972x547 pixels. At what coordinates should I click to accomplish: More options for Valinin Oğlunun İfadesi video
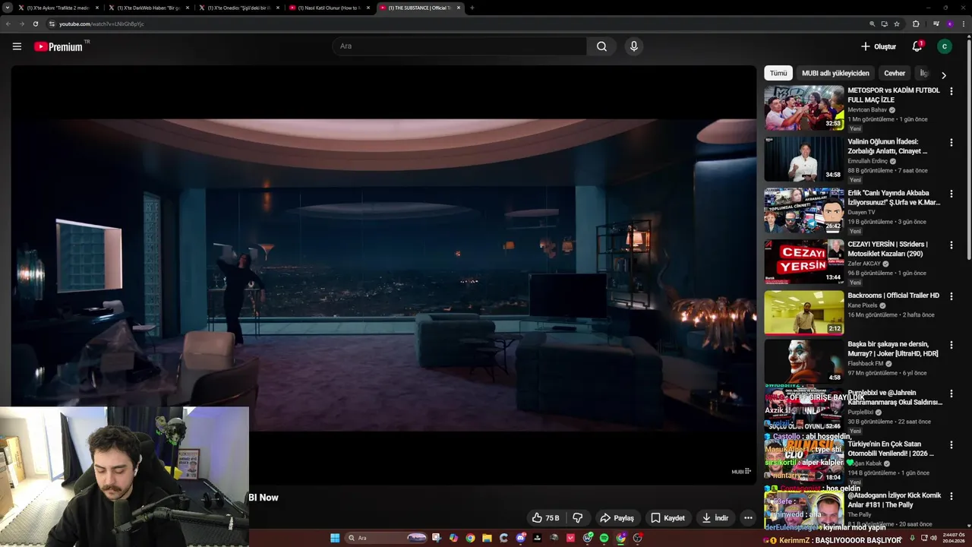point(951,142)
